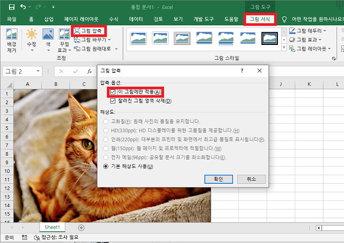Viewport: 344px width, 243px height.
Task: Apply the black double-frame picture style
Action: (x=269, y=38)
